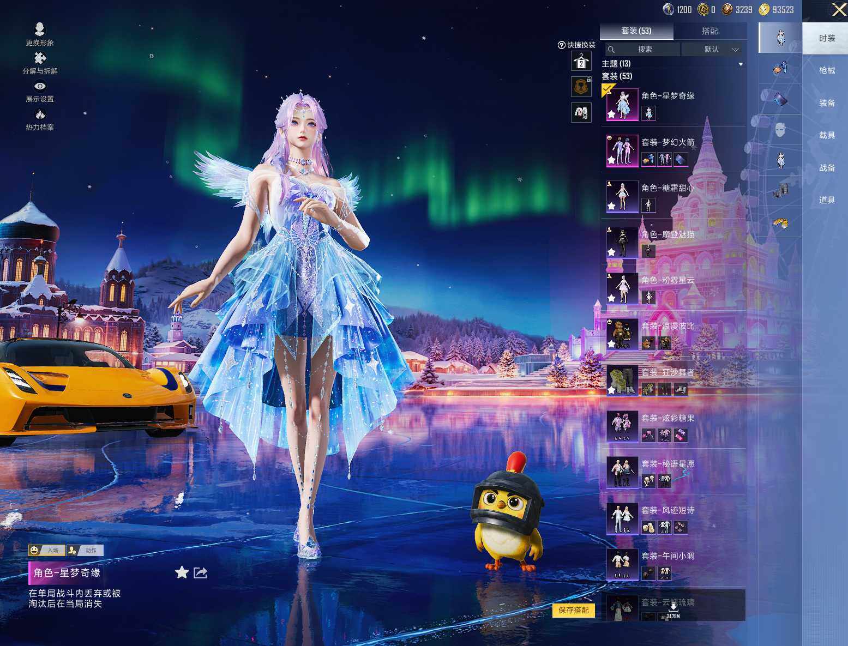Click the parachute piece under 套装-梦幻火箭
Viewport: 848px width, 646px height.
648,159
